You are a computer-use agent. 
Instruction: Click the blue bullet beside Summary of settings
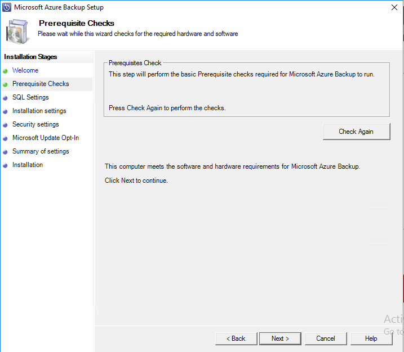pos(5,152)
